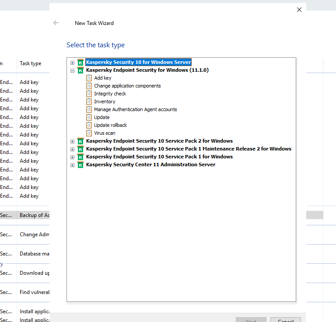Select Backup of Ad... row in background list

[x=24, y=215]
